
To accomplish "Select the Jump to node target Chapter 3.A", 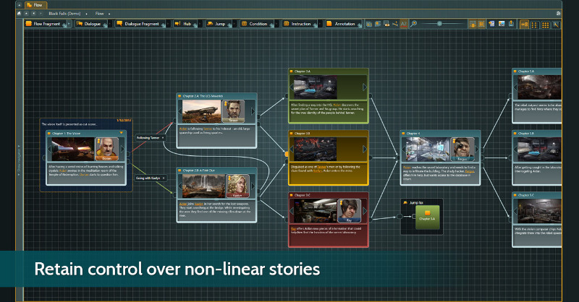I will point(427,217).
